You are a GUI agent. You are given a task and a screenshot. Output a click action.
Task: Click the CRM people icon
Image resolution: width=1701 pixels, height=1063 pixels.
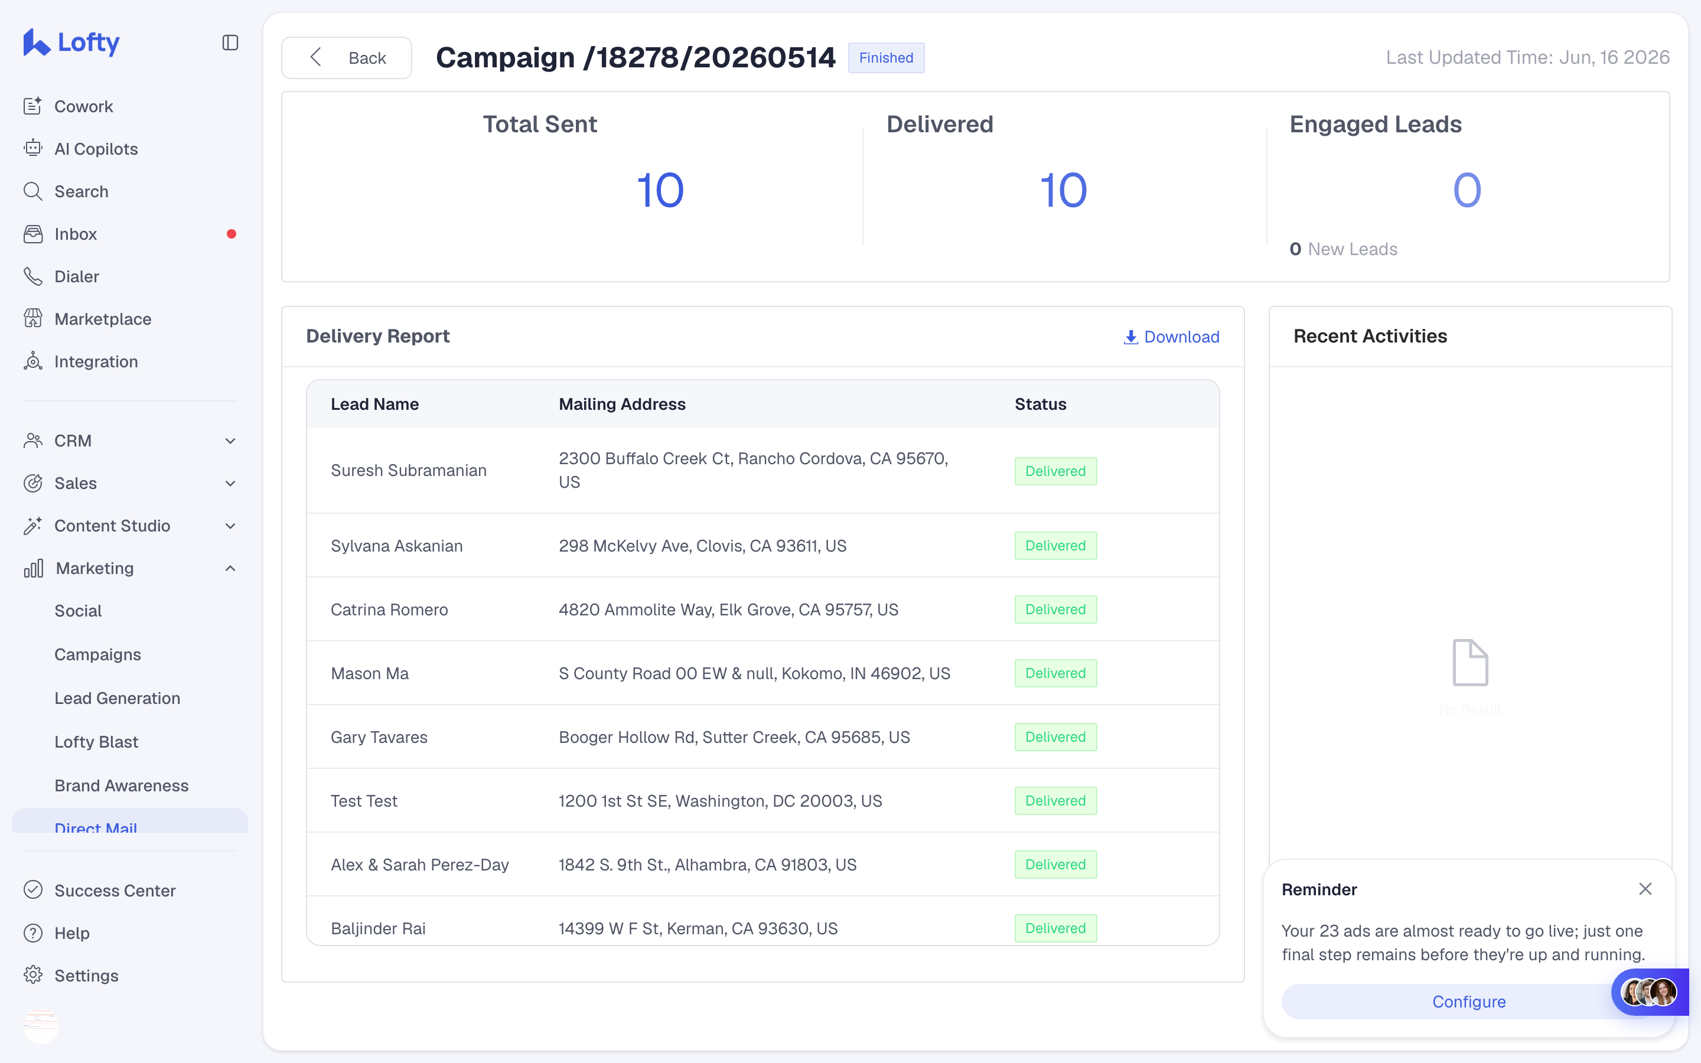pos(33,441)
